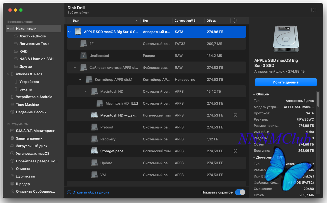Select the Шредер tool in sidebar
This screenshot has height=203, width=327.
tap(23, 184)
